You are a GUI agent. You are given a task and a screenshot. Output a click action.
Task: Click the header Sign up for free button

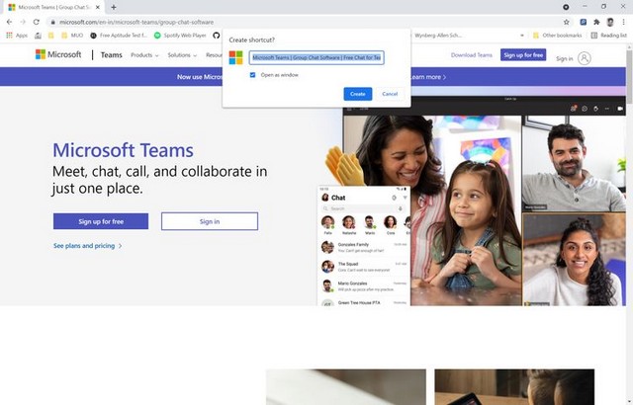tap(523, 54)
